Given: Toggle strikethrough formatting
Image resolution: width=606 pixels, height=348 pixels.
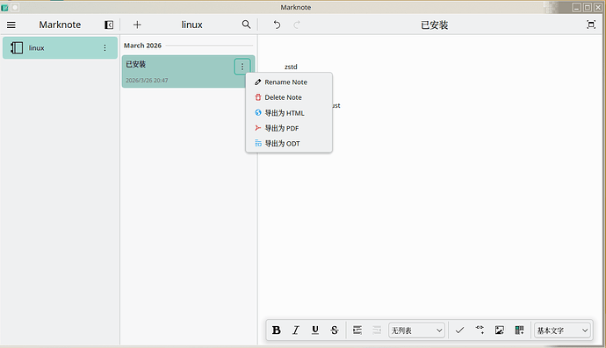Looking at the screenshot, I should coord(335,330).
